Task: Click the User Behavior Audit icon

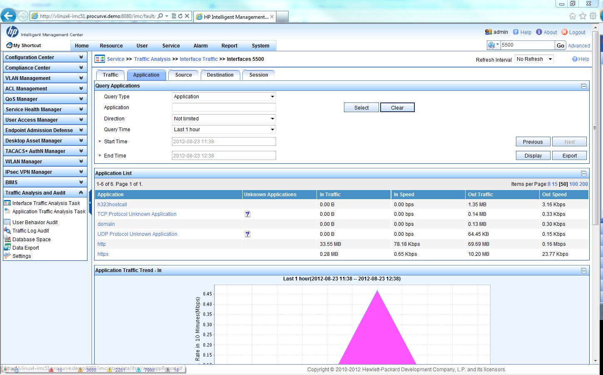Action: point(7,222)
